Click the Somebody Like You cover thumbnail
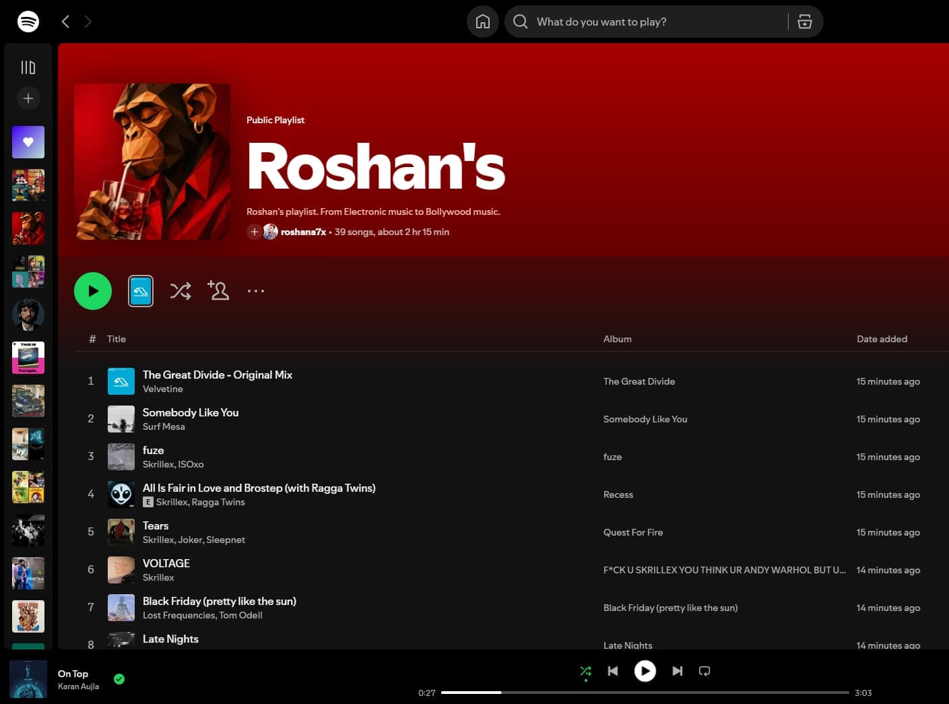The height and width of the screenshot is (704, 949). (x=121, y=419)
